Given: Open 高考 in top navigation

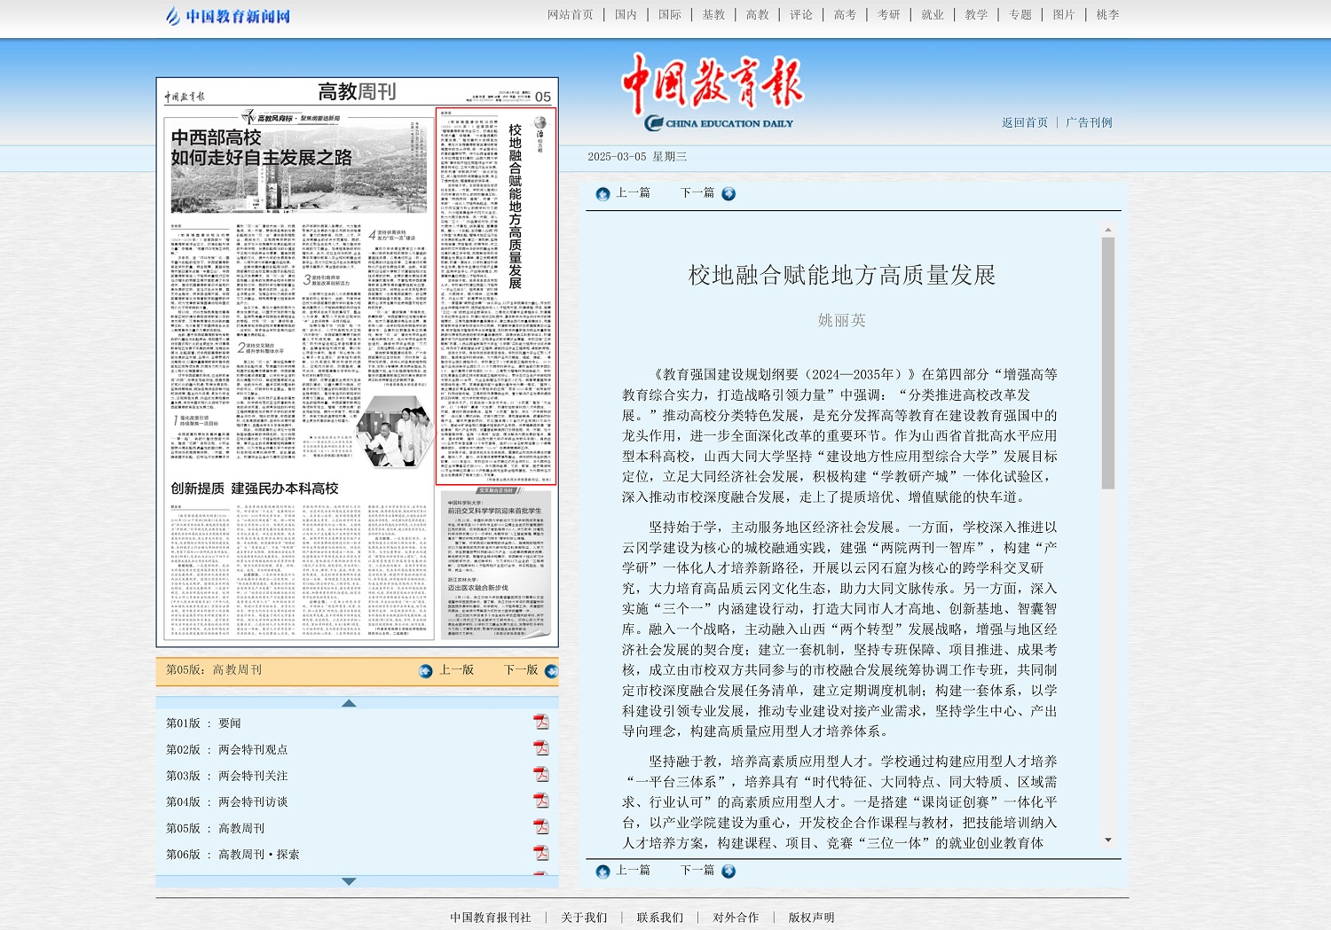Looking at the screenshot, I should [845, 15].
